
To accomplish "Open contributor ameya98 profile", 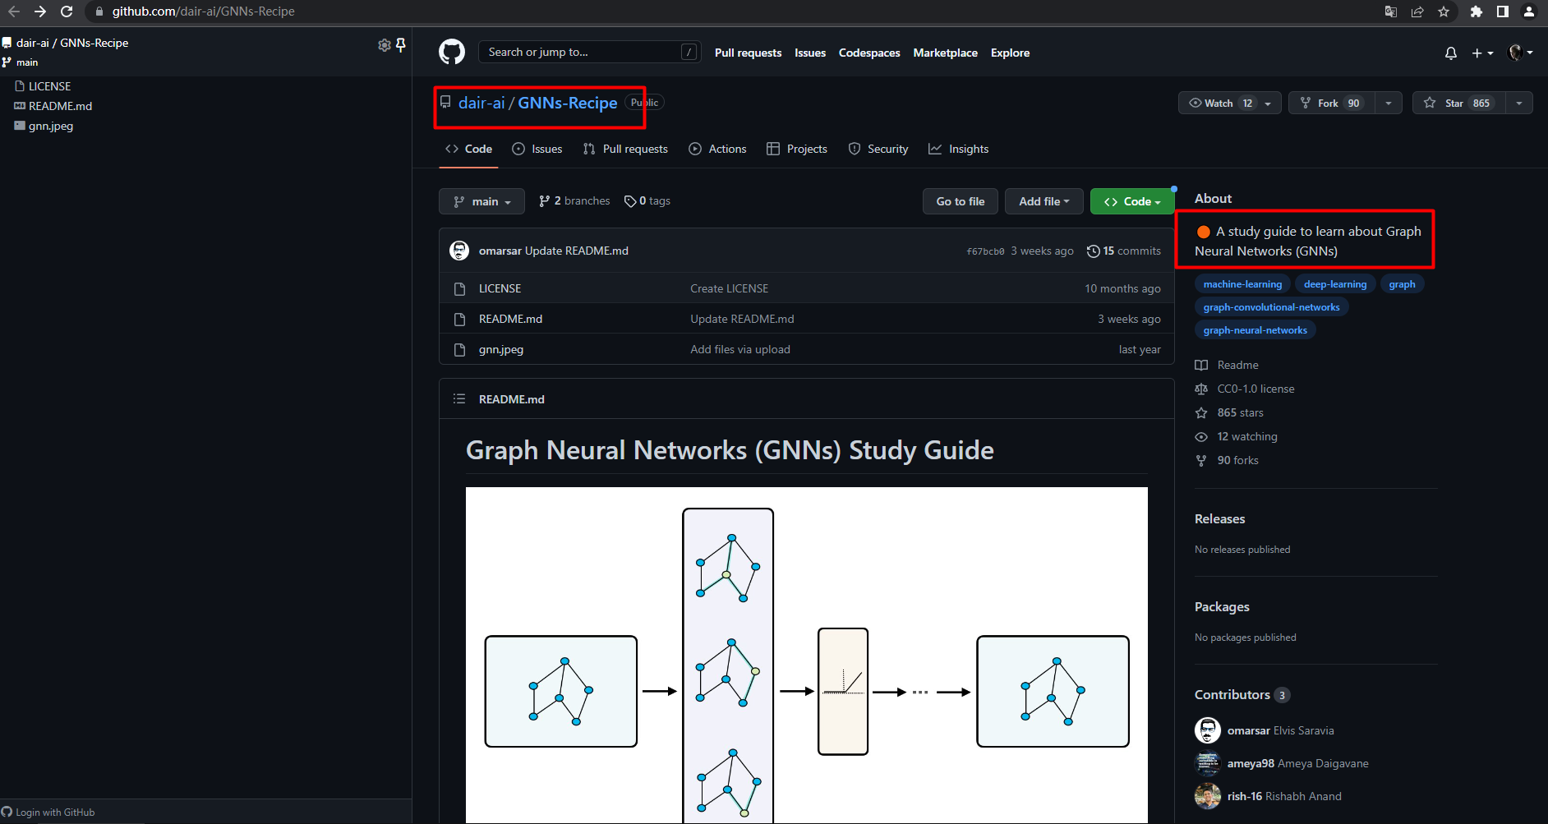I will point(1251,763).
